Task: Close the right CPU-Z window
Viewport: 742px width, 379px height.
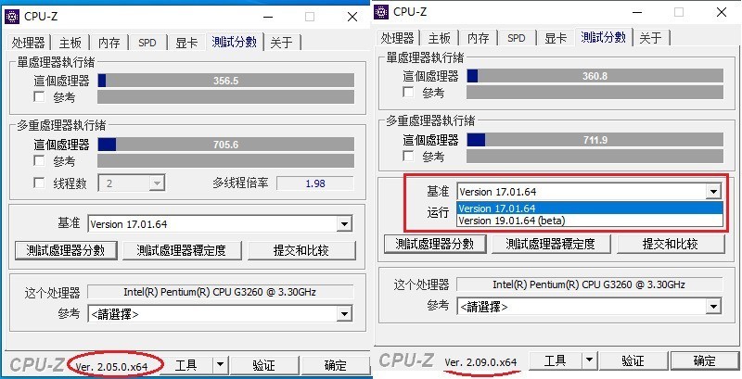Action: (x=722, y=12)
